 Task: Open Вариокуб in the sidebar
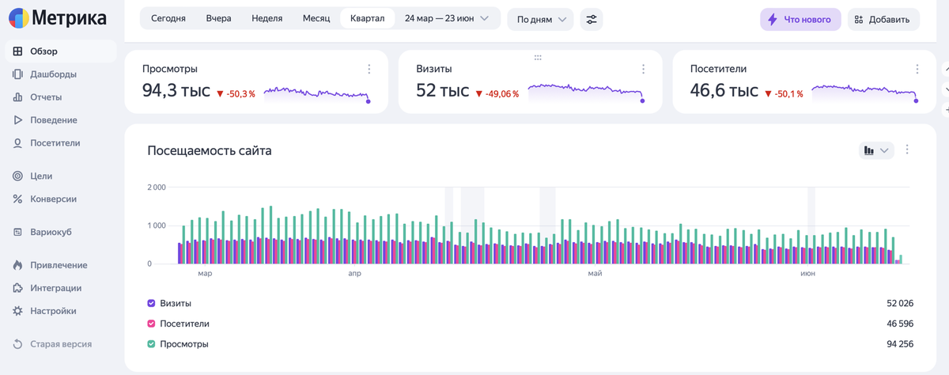pyautogui.click(x=51, y=232)
